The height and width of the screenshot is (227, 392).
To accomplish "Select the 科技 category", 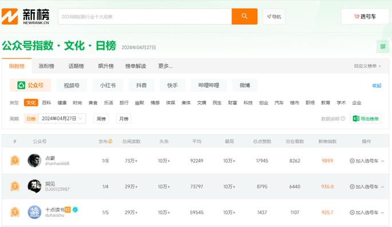I will coord(248,103).
